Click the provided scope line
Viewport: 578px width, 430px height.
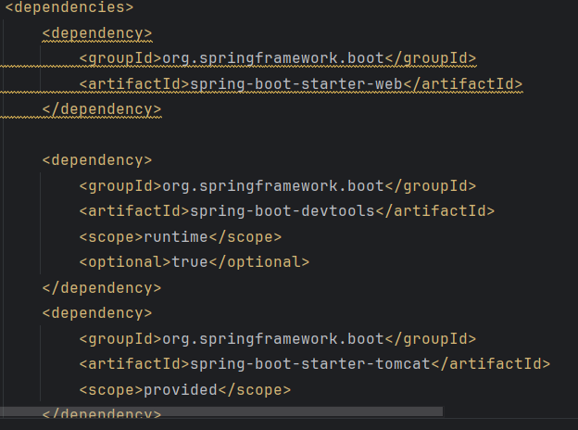pos(185,390)
